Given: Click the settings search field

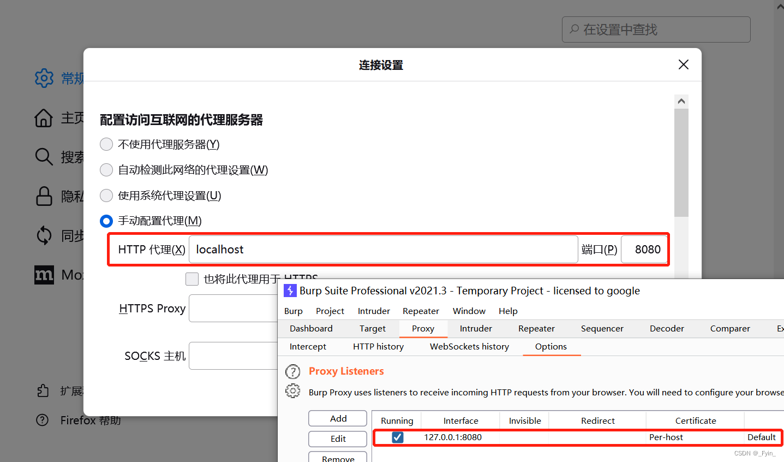Looking at the screenshot, I should click(656, 29).
